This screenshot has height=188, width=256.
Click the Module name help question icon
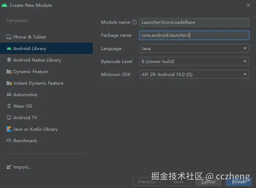(134, 22)
